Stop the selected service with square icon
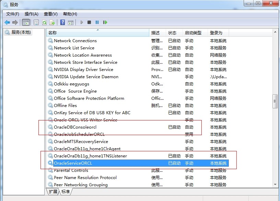 (x=89, y=22)
